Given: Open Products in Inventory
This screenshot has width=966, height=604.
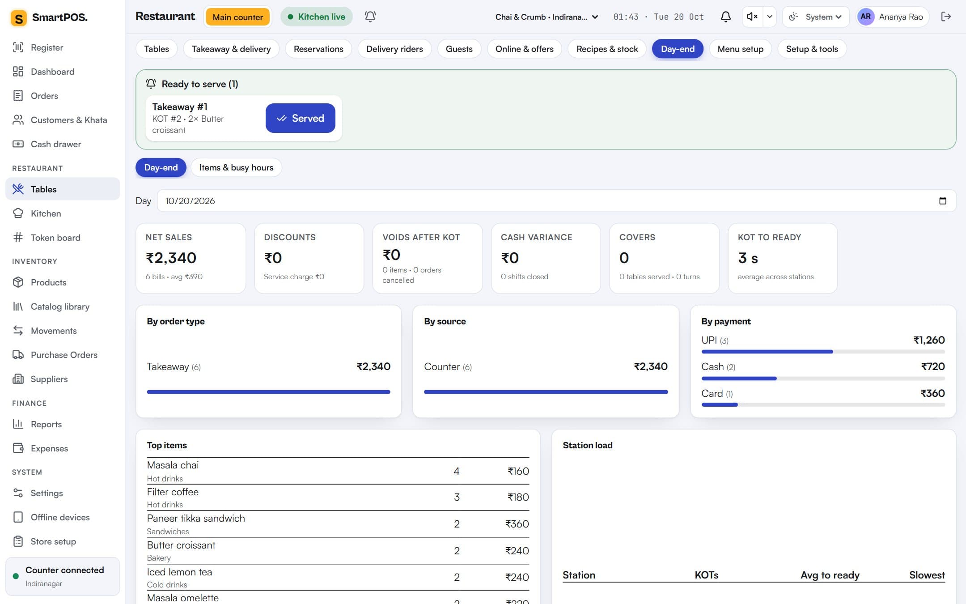Looking at the screenshot, I should (x=63, y=282).
